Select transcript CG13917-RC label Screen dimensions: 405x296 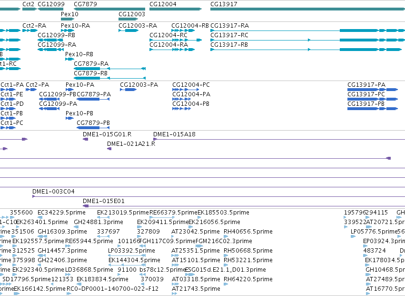pos(229,35)
